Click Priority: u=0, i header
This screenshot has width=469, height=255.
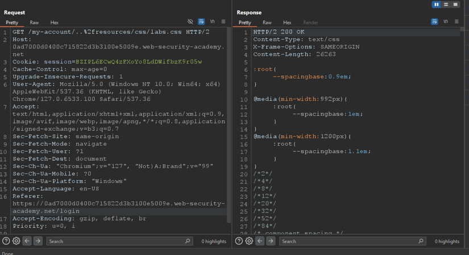point(44,226)
